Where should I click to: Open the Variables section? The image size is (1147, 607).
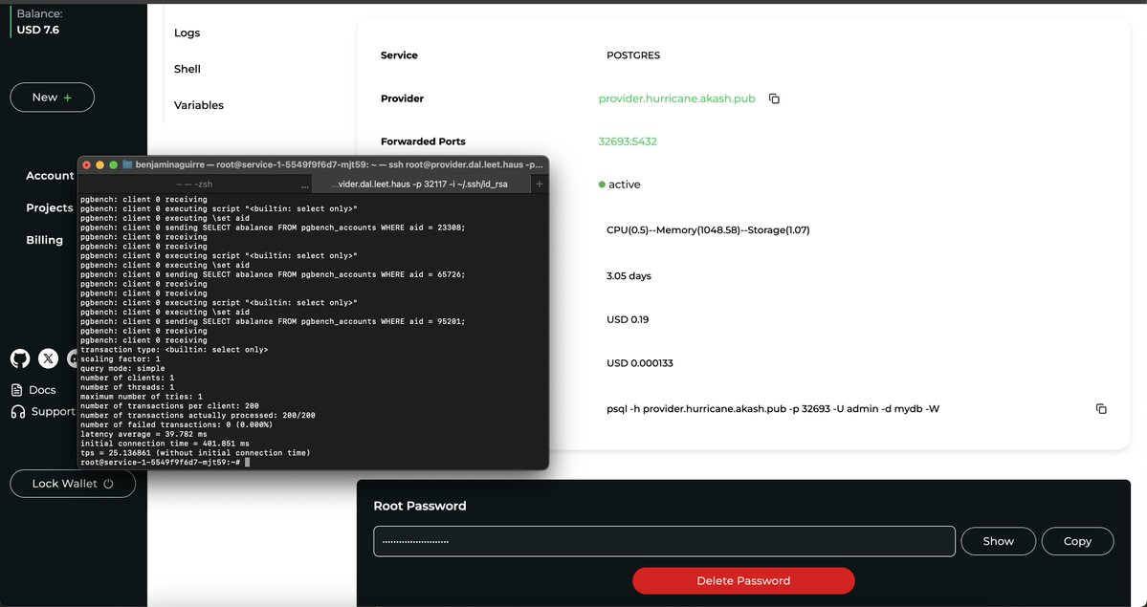[x=199, y=105]
